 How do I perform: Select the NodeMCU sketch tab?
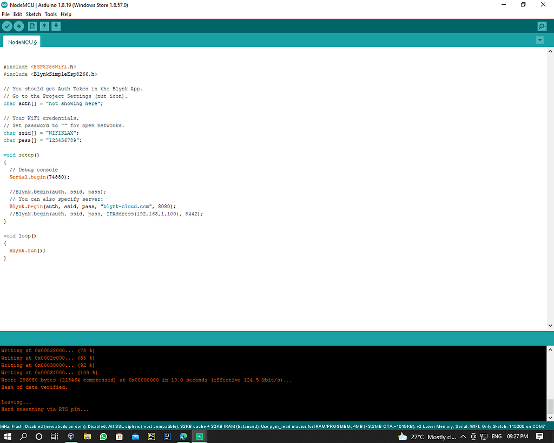tap(22, 42)
